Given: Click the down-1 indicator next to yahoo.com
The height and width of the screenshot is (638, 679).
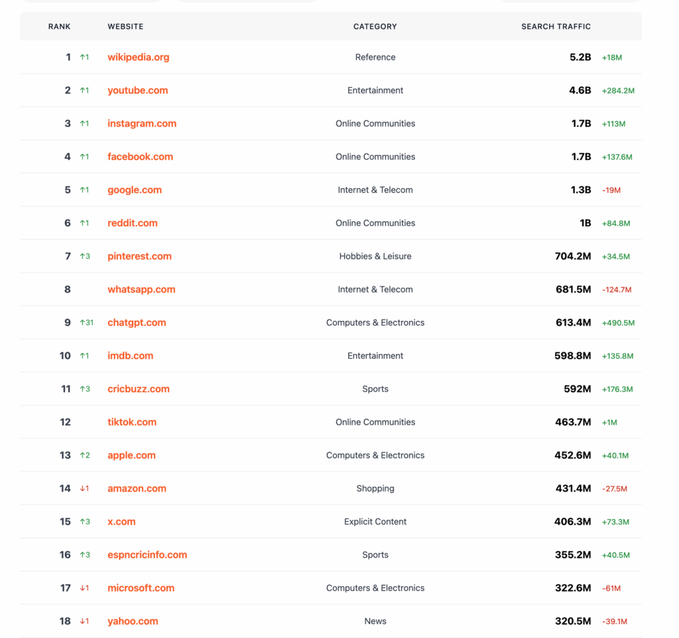Looking at the screenshot, I should click(x=84, y=621).
